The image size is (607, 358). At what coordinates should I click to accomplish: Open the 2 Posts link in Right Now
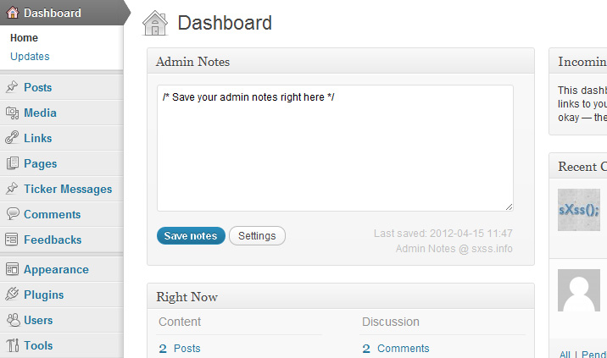180,349
